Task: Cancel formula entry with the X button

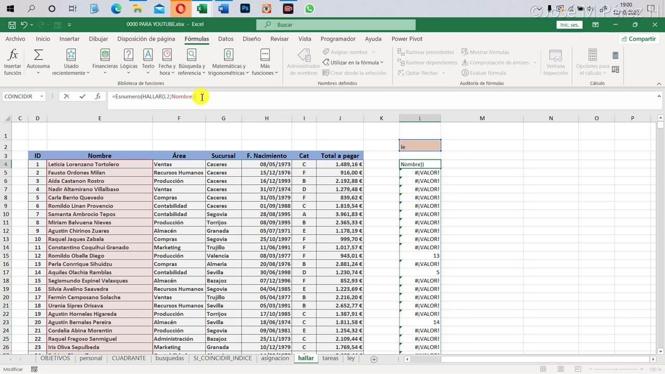Action: click(66, 97)
